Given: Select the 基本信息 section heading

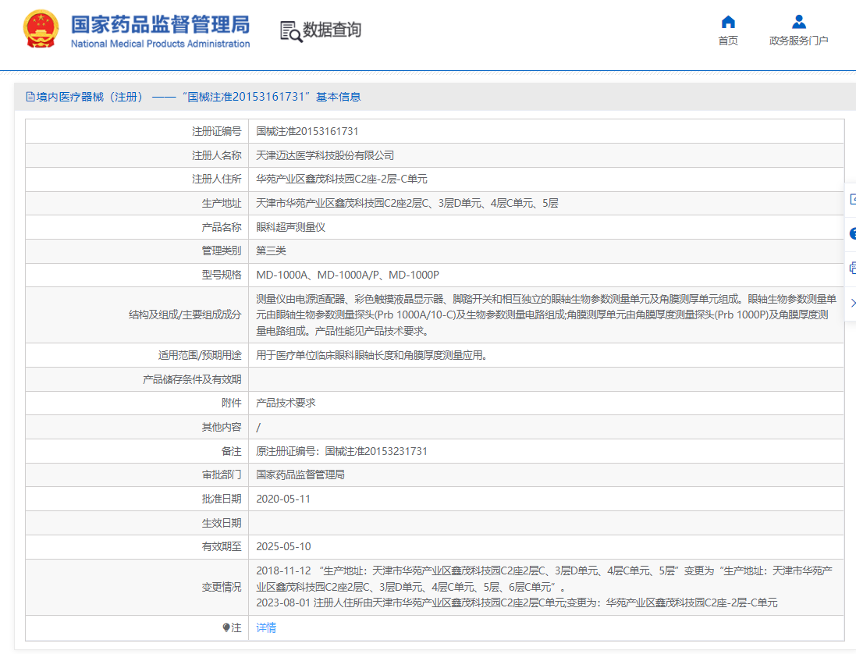Looking at the screenshot, I should [x=338, y=97].
